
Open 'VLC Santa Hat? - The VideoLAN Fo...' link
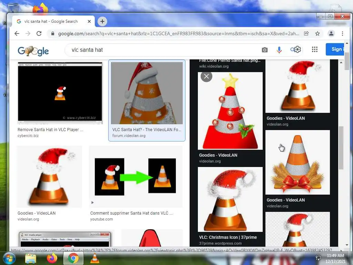pyautogui.click(x=147, y=130)
